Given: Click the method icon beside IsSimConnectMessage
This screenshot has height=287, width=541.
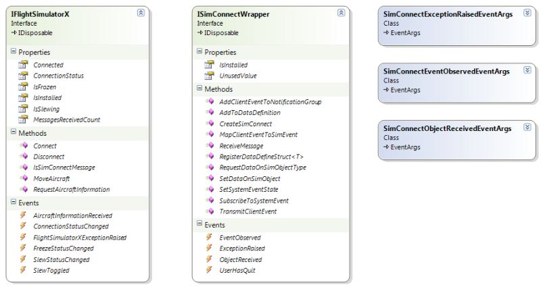Looking at the screenshot, I should click(24, 167).
